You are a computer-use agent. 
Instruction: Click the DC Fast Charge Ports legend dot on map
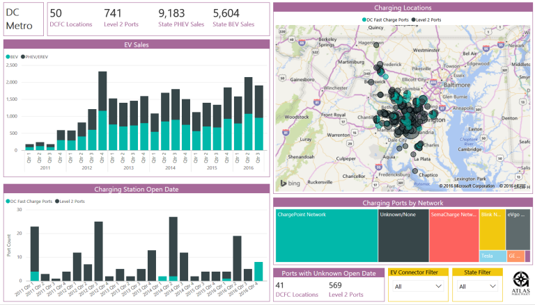(364, 19)
